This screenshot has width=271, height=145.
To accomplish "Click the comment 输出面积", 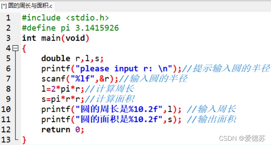I will (211, 119).
